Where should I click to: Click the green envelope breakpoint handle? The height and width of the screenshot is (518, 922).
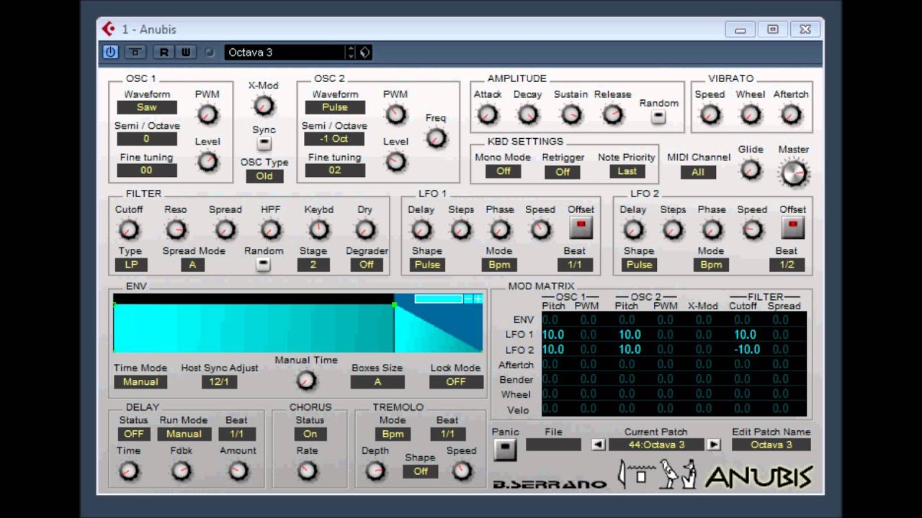(x=394, y=305)
